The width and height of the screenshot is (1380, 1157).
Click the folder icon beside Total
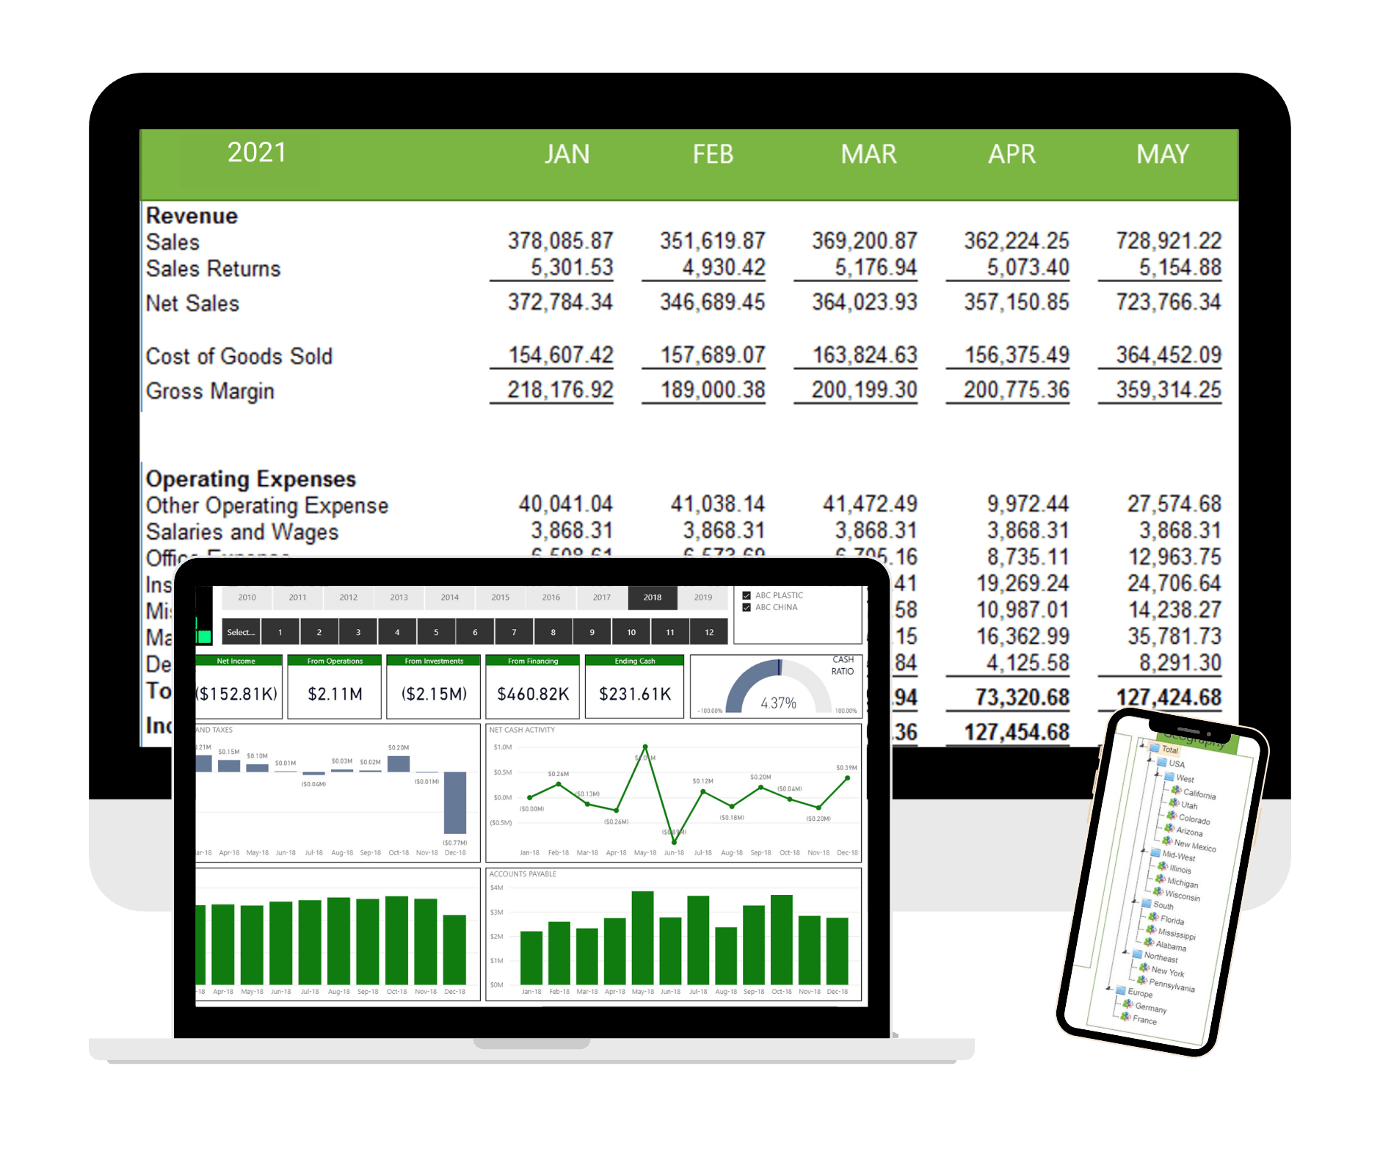[x=1154, y=748]
